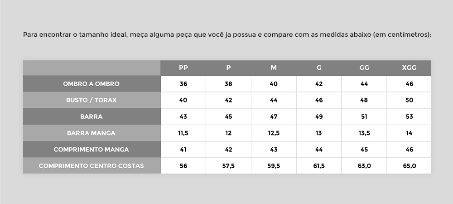Select the 13,5 cell under GG
Image resolution: width=453 pixels, height=204 pixels.
tap(364, 133)
